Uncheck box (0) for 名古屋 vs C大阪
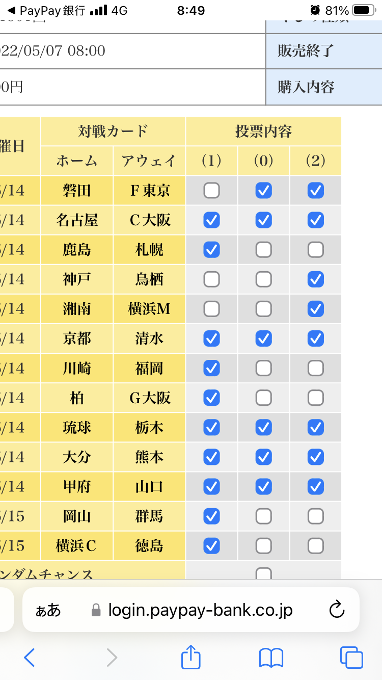Screen dimensions: 382x680 263,220
